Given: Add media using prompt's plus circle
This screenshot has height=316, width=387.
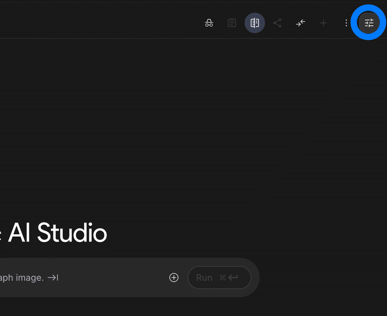Looking at the screenshot, I should [x=174, y=278].
